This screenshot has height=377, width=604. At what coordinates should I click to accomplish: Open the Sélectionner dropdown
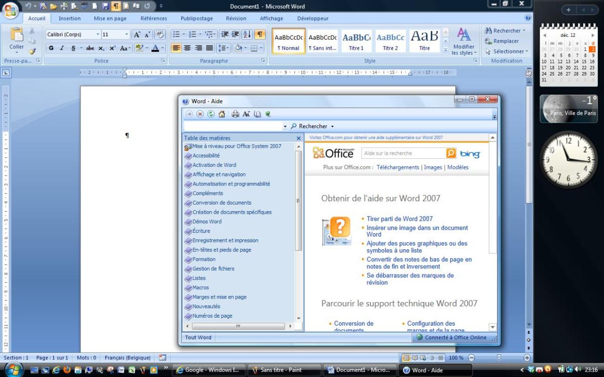coord(507,51)
